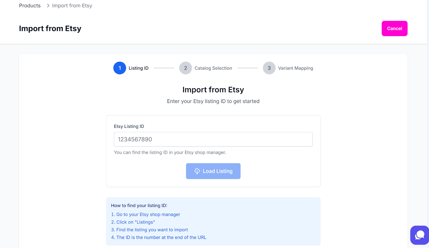
Task: Click the Load Listing button text
Action: (x=217, y=171)
